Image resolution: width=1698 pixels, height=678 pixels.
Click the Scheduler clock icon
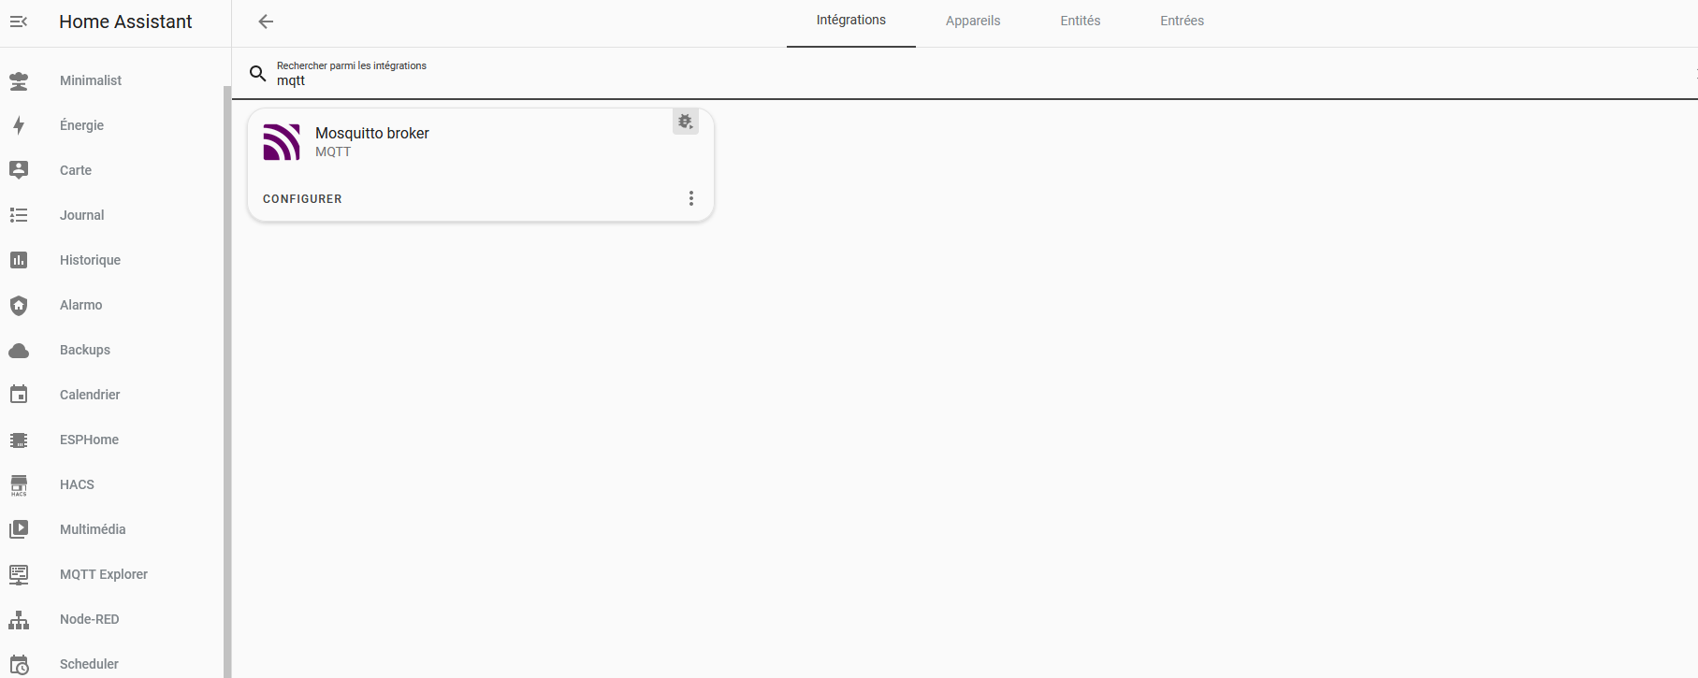click(x=19, y=664)
